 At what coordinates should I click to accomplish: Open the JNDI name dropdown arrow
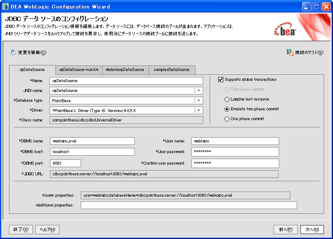click(x=199, y=91)
